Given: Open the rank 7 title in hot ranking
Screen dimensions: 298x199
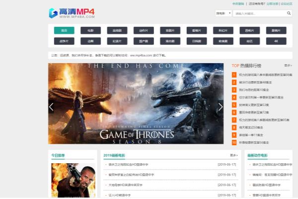Looking at the screenshot, I should click(264, 120).
